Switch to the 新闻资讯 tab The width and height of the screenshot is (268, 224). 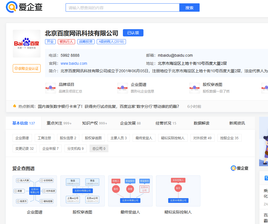[x=237, y=123]
